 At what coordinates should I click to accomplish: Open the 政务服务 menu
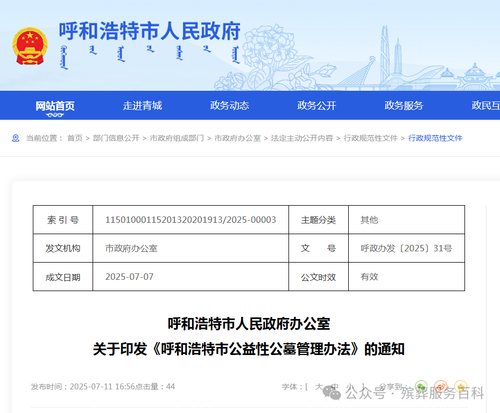404,105
